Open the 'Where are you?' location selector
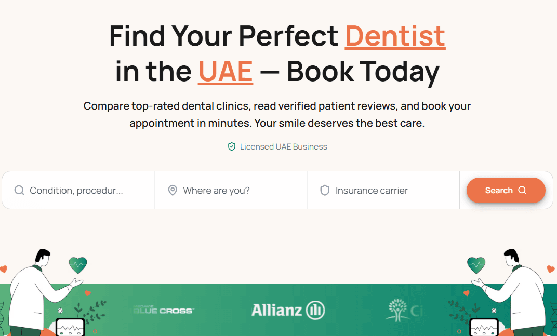Viewport: 557px width, 336px height. [230, 190]
